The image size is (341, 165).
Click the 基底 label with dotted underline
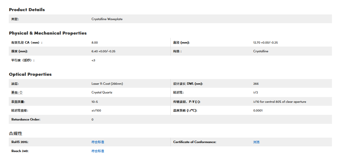[x=15, y=93]
